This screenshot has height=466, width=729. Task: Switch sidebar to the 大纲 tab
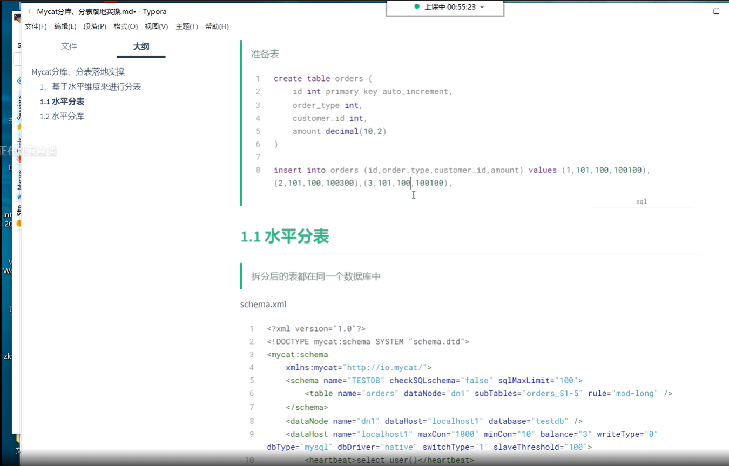(141, 47)
